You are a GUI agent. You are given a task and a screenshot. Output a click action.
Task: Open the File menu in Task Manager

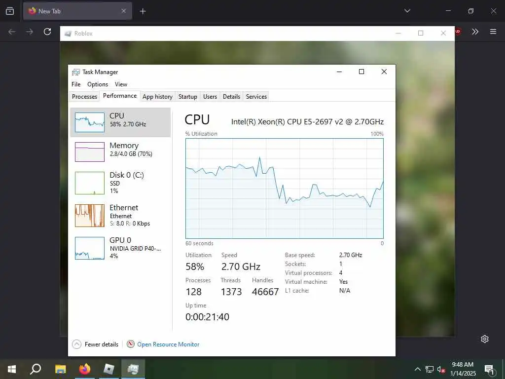(x=76, y=84)
